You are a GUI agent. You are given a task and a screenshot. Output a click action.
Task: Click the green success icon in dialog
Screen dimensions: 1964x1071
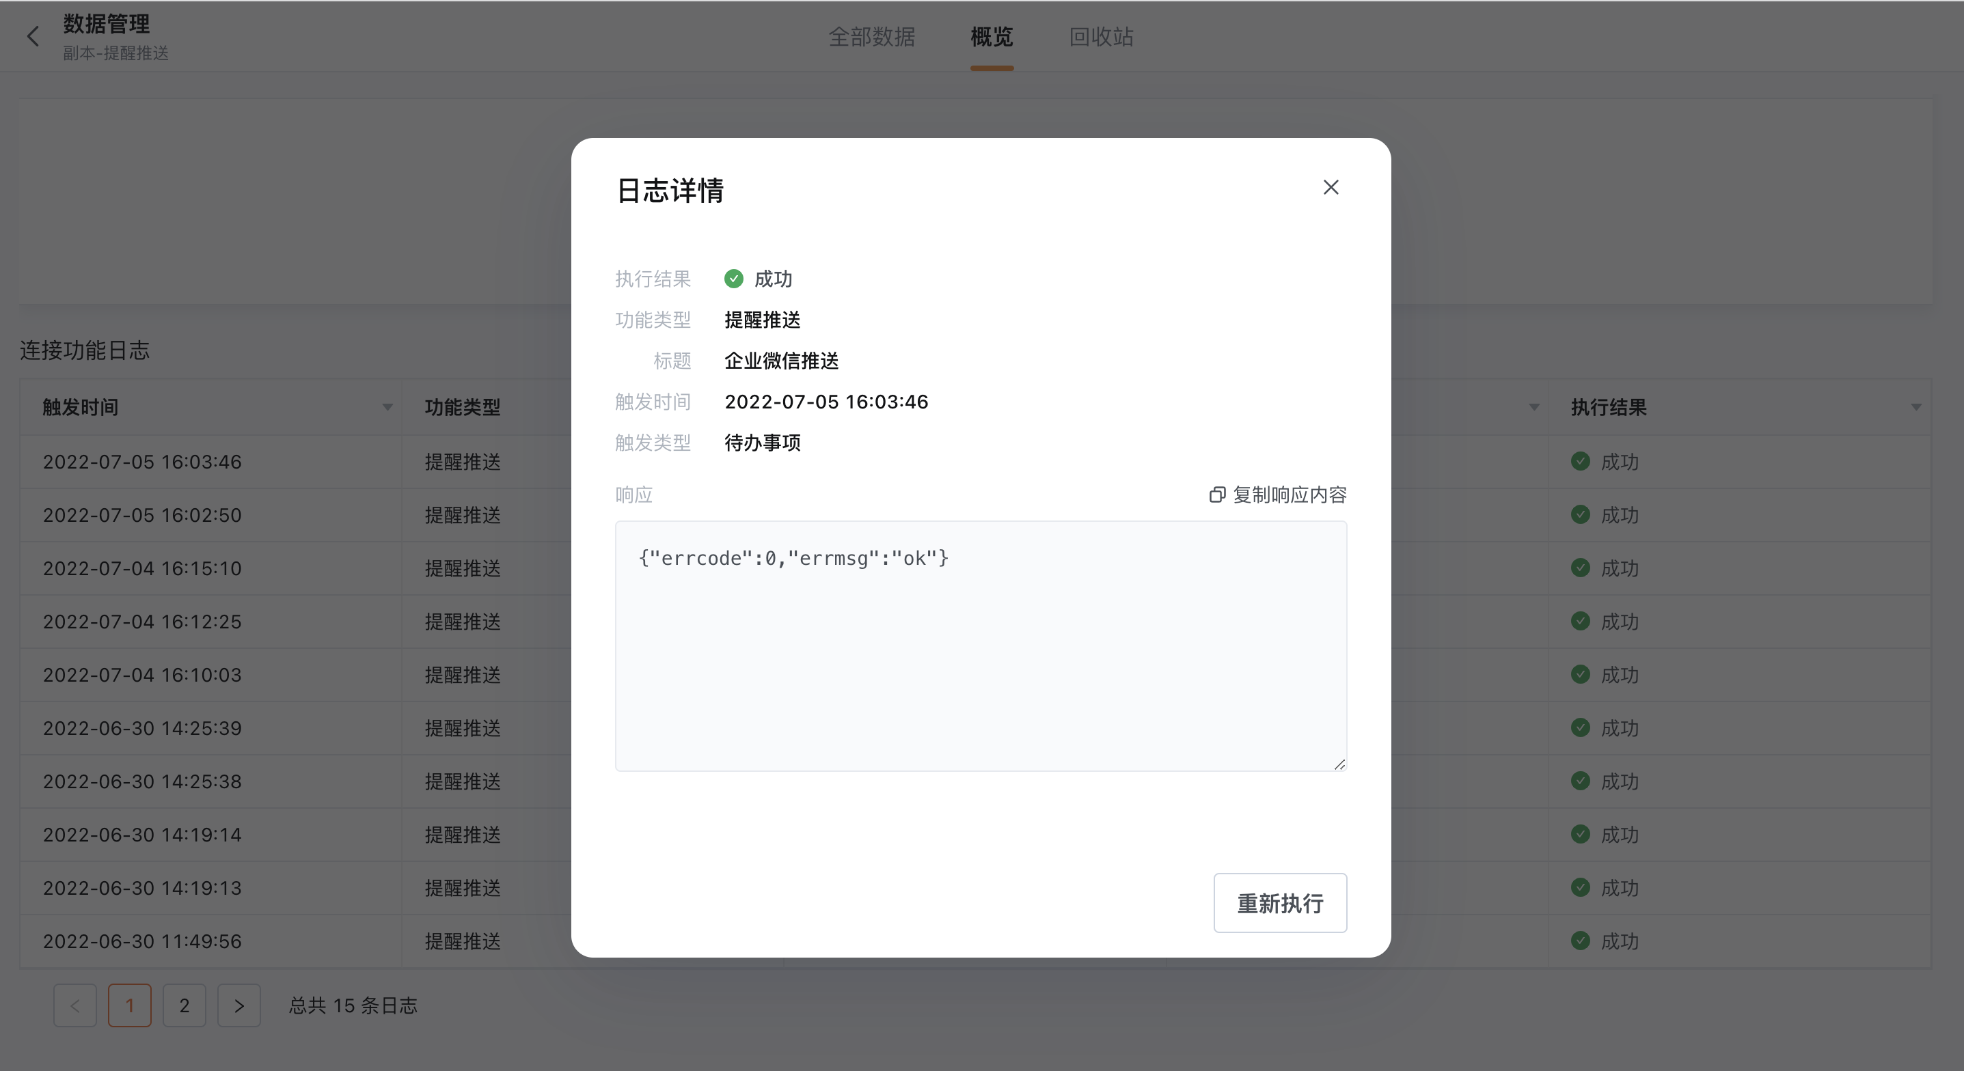(733, 279)
